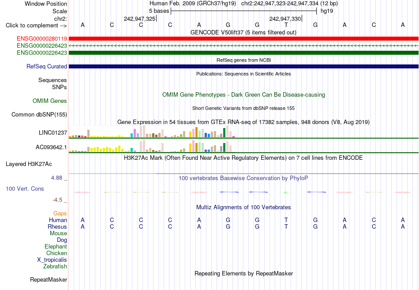419x290 pixels.
Task: Click the T base in the sequence ruler
Action: pyautogui.click(x=286, y=25)
